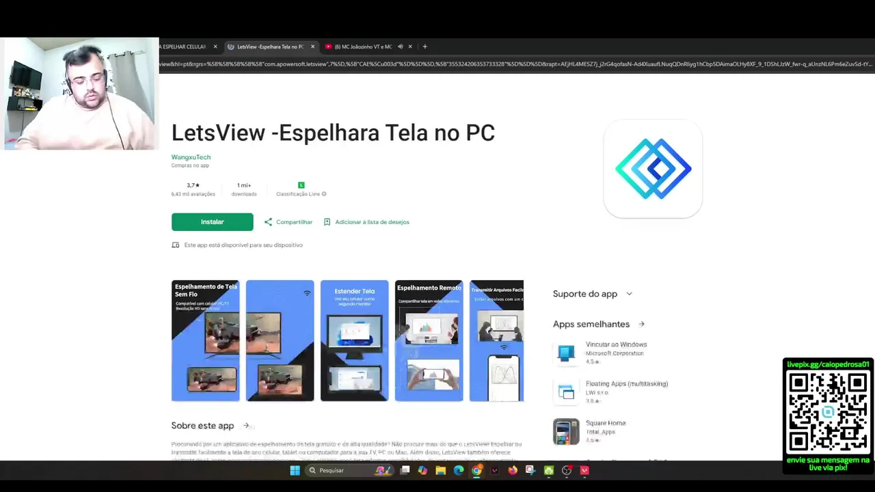
Task: Click the Floating Apps (multitasking) title text
Action: 627,384
